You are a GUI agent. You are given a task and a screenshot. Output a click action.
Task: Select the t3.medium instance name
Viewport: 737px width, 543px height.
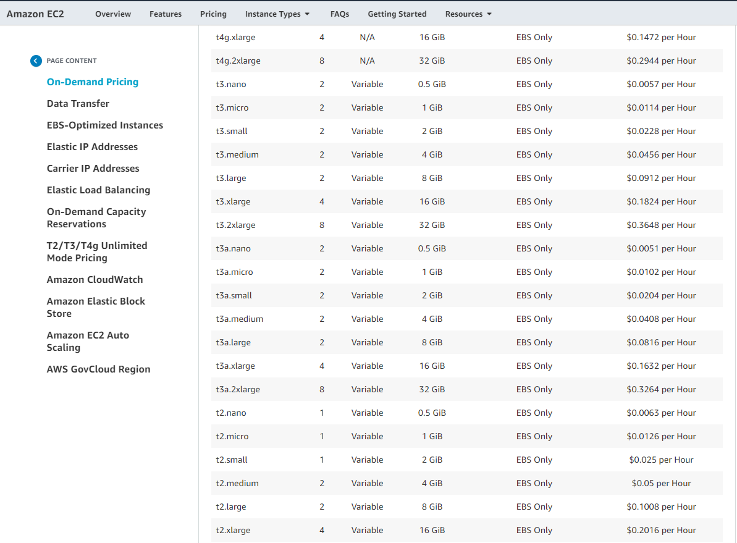coord(237,154)
